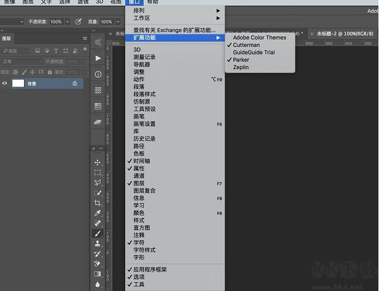Expand the 排列 submenu

pos(175,11)
